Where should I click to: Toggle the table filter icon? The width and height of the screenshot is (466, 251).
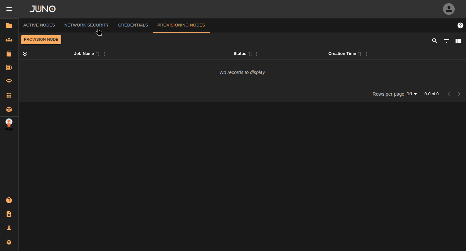coord(446,41)
